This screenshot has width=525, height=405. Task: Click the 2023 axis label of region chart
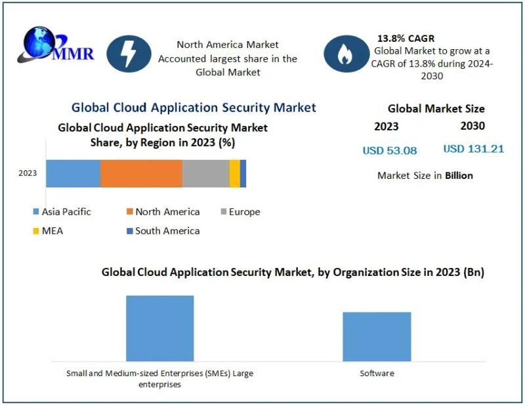28,173
